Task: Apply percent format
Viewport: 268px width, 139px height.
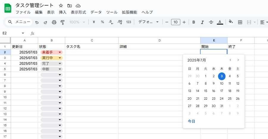Action: [102, 22]
